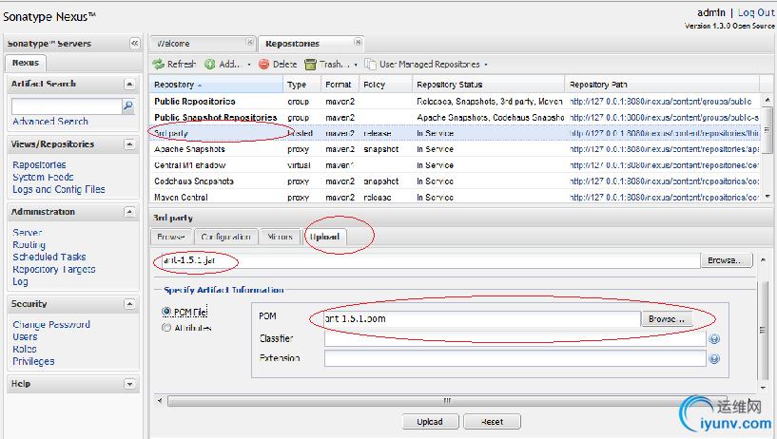Select the Codehaus Snapshots row
This screenshot has height=439, width=777.
[455, 181]
